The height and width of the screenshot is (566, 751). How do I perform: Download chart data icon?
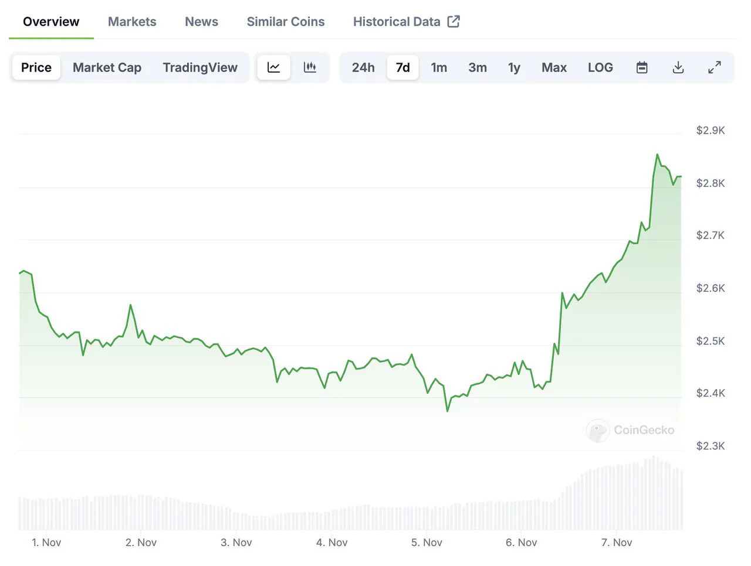(x=678, y=67)
